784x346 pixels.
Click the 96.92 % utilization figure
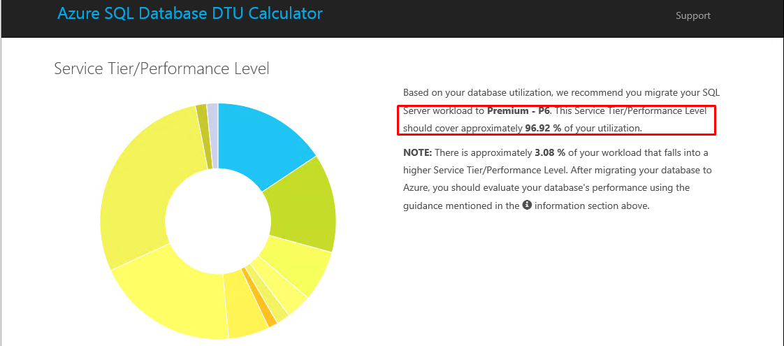click(543, 128)
